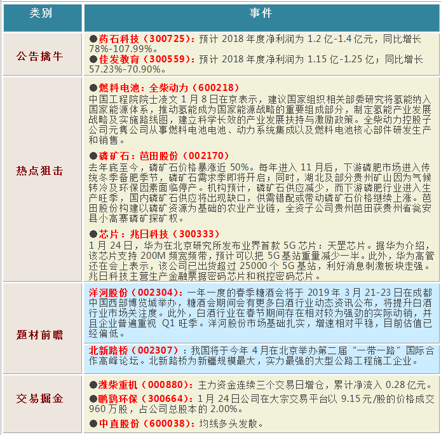Click the line starting 作高峰论坛
The image size is (441, 435).
click(x=253, y=361)
